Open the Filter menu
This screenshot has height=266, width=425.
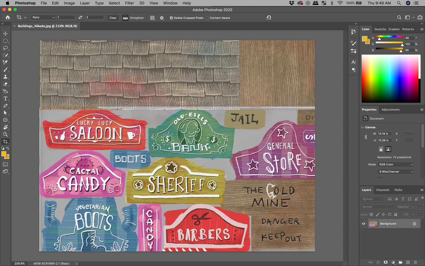pos(129,3)
